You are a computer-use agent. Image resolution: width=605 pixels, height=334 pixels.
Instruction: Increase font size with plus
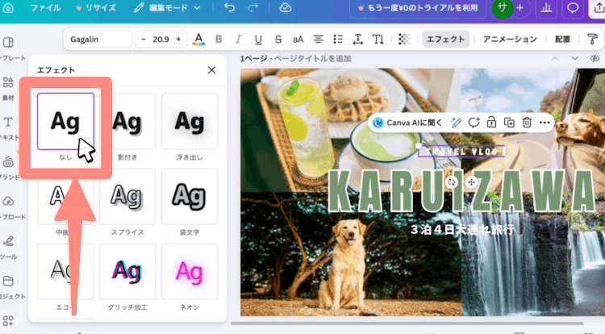click(x=178, y=40)
